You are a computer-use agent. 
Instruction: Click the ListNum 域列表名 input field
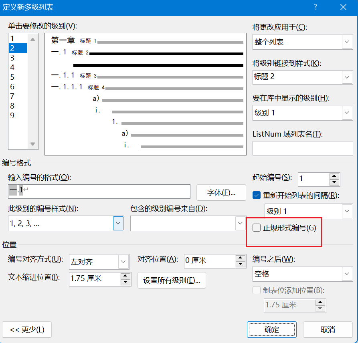click(303, 148)
